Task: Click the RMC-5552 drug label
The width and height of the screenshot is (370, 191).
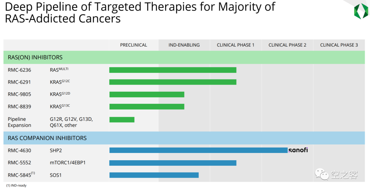Action: [x=20, y=163]
